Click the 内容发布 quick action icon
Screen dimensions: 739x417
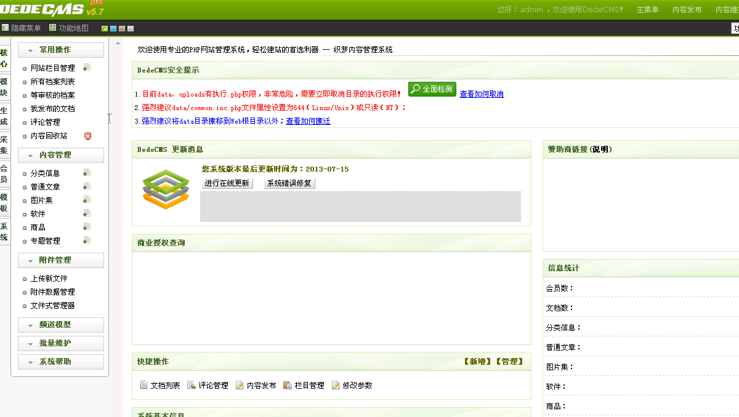[240, 385]
